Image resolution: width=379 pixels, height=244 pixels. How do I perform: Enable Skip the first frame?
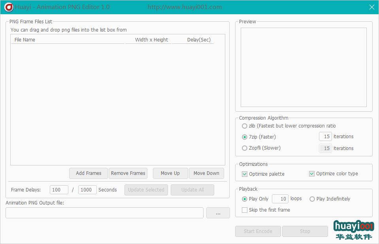pyautogui.click(x=245, y=210)
